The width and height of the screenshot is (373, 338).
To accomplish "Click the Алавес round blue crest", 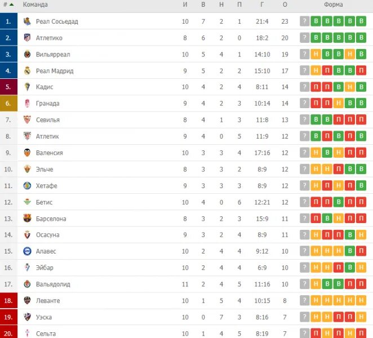I will (27, 251).
